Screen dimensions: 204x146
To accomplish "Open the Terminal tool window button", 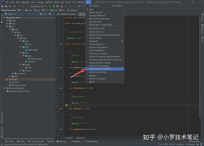I will [61, 141].
